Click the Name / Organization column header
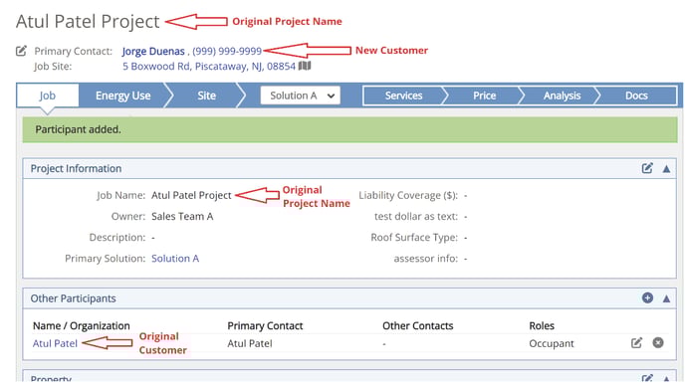685x387 pixels. pos(82,326)
